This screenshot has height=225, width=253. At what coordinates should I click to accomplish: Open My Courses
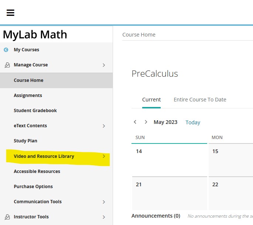(x=27, y=50)
